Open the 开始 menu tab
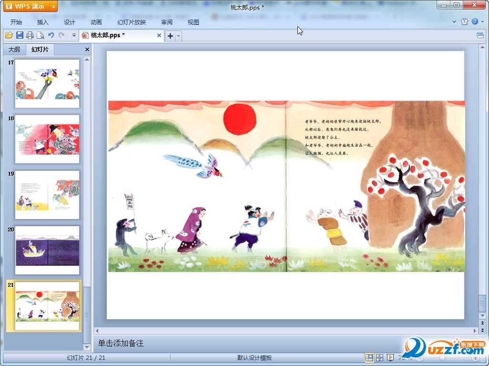 (x=16, y=22)
